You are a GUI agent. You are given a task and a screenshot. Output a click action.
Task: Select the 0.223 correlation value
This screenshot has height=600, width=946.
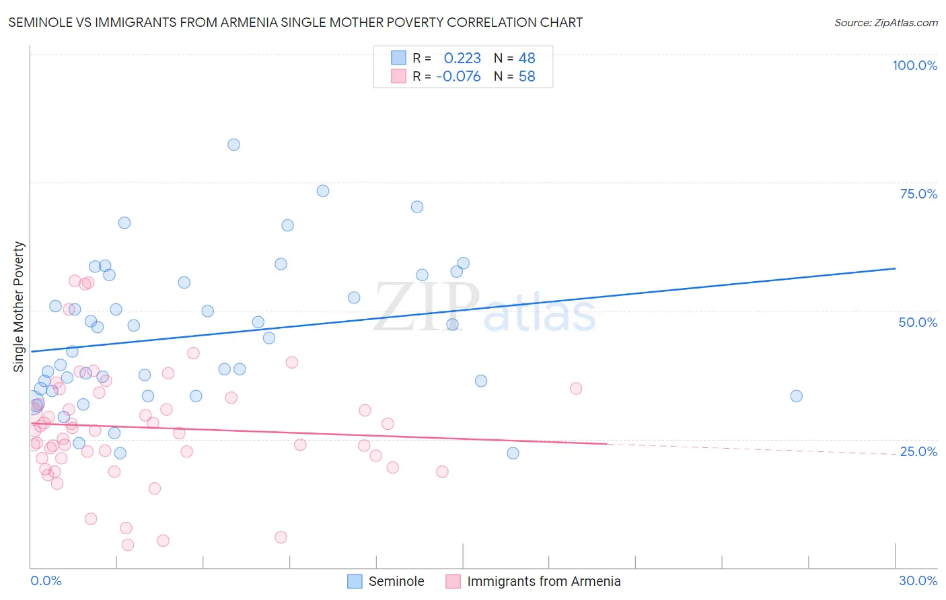coord(462,58)
